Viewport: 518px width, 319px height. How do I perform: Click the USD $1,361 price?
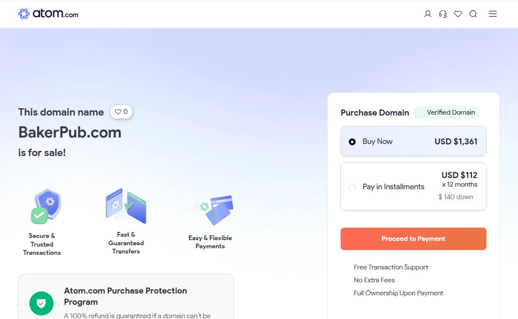456,141
